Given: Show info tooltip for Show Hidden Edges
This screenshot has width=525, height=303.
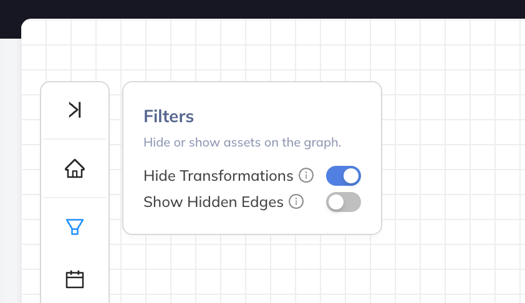Looking at the screenshot, I should (x=296, y=201).
